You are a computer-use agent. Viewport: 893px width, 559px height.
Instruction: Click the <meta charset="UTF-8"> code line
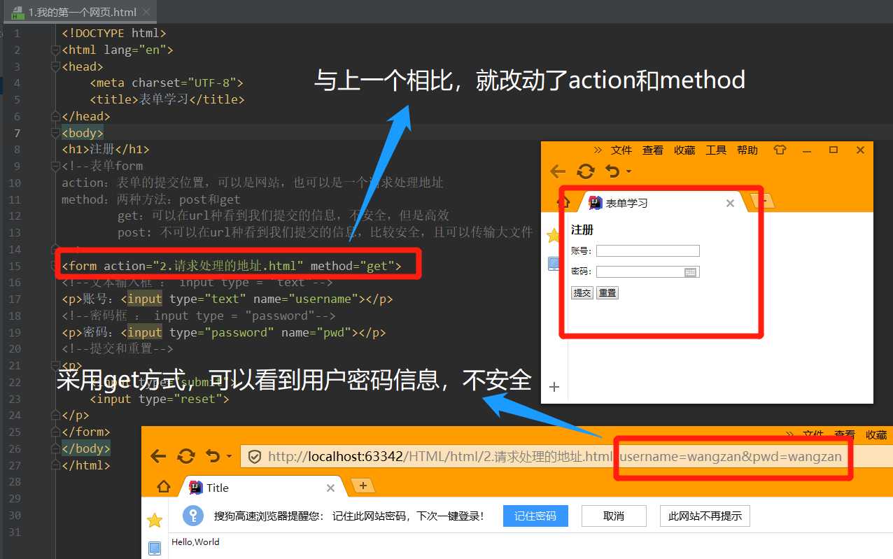(167, 83)
